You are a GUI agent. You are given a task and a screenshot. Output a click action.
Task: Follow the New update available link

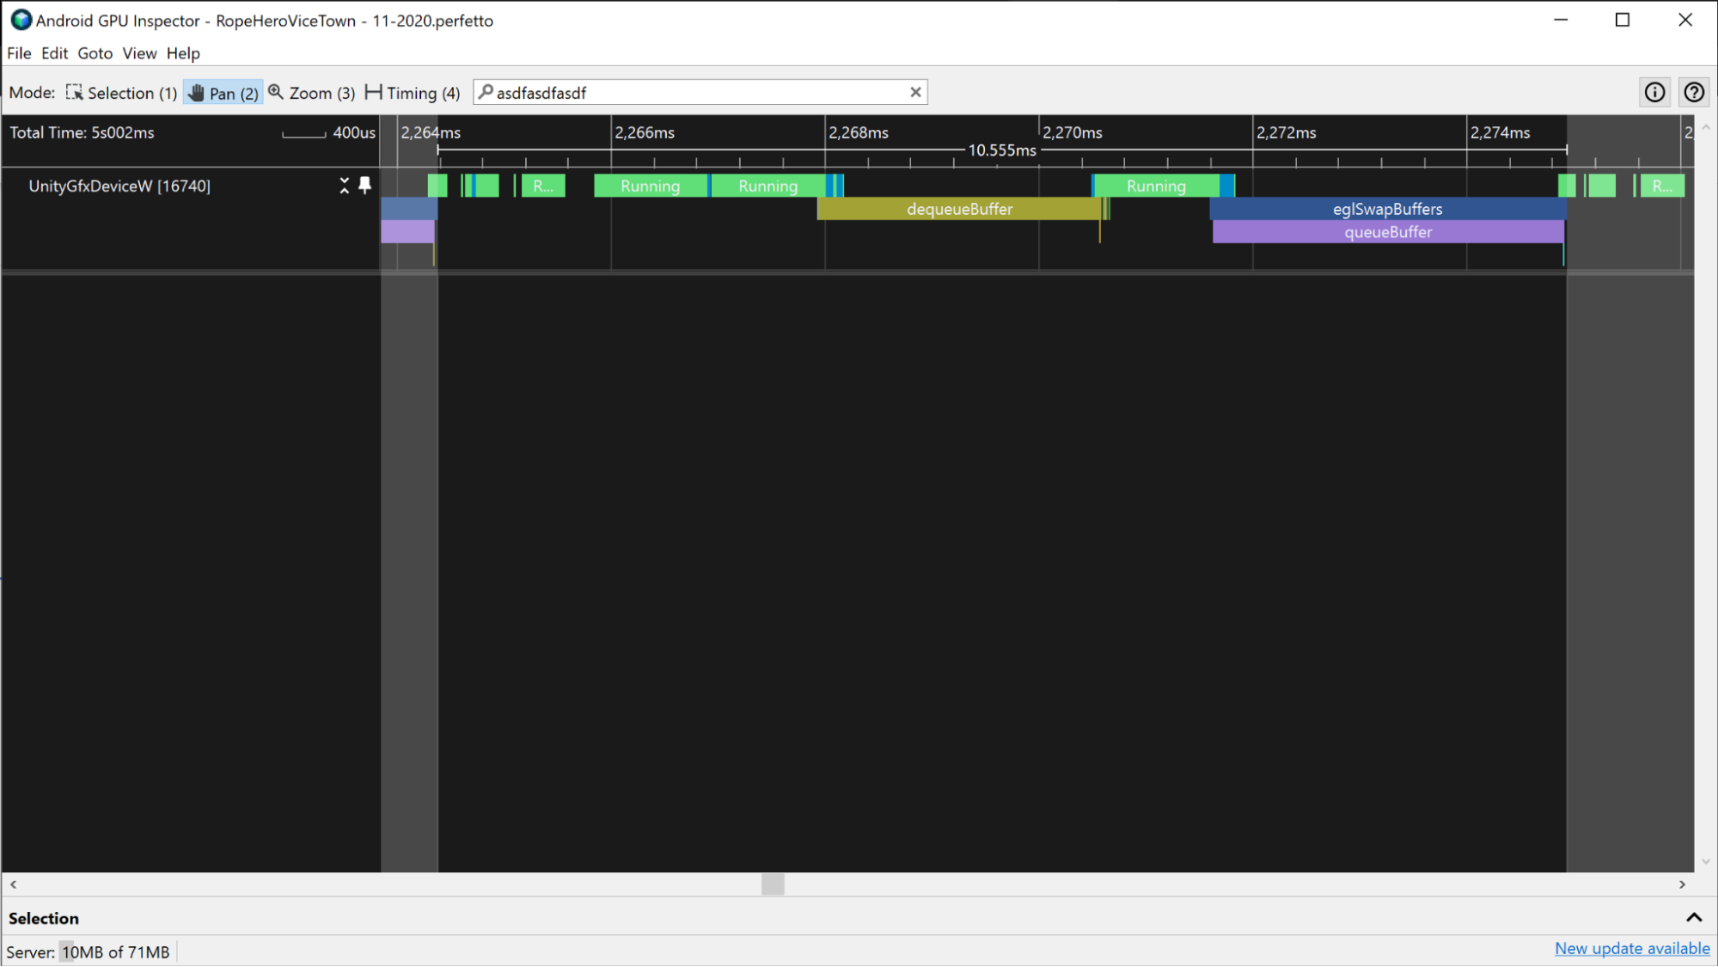coord(1631,948)
